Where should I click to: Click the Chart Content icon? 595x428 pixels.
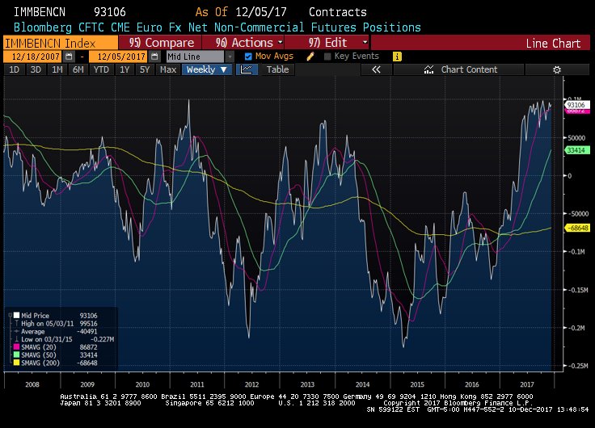428,69
